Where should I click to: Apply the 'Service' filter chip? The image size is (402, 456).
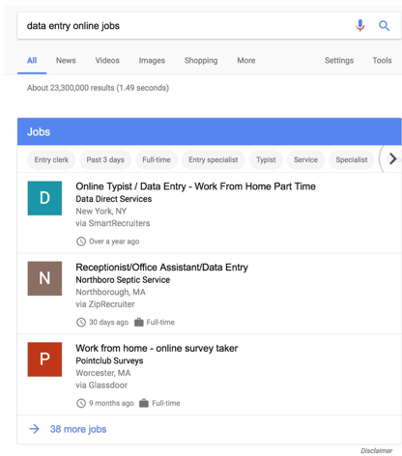pos(305,159)
